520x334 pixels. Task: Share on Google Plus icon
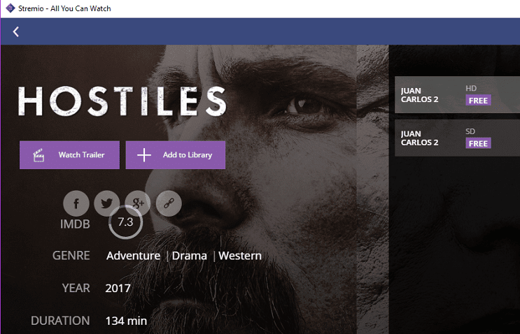(x=138, y=202)
